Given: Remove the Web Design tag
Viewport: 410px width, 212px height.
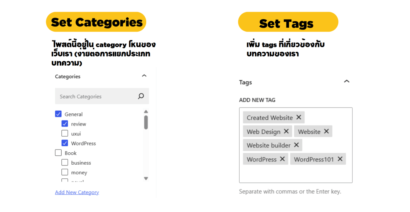Looking at the screenshot, I should coord(286,131).
